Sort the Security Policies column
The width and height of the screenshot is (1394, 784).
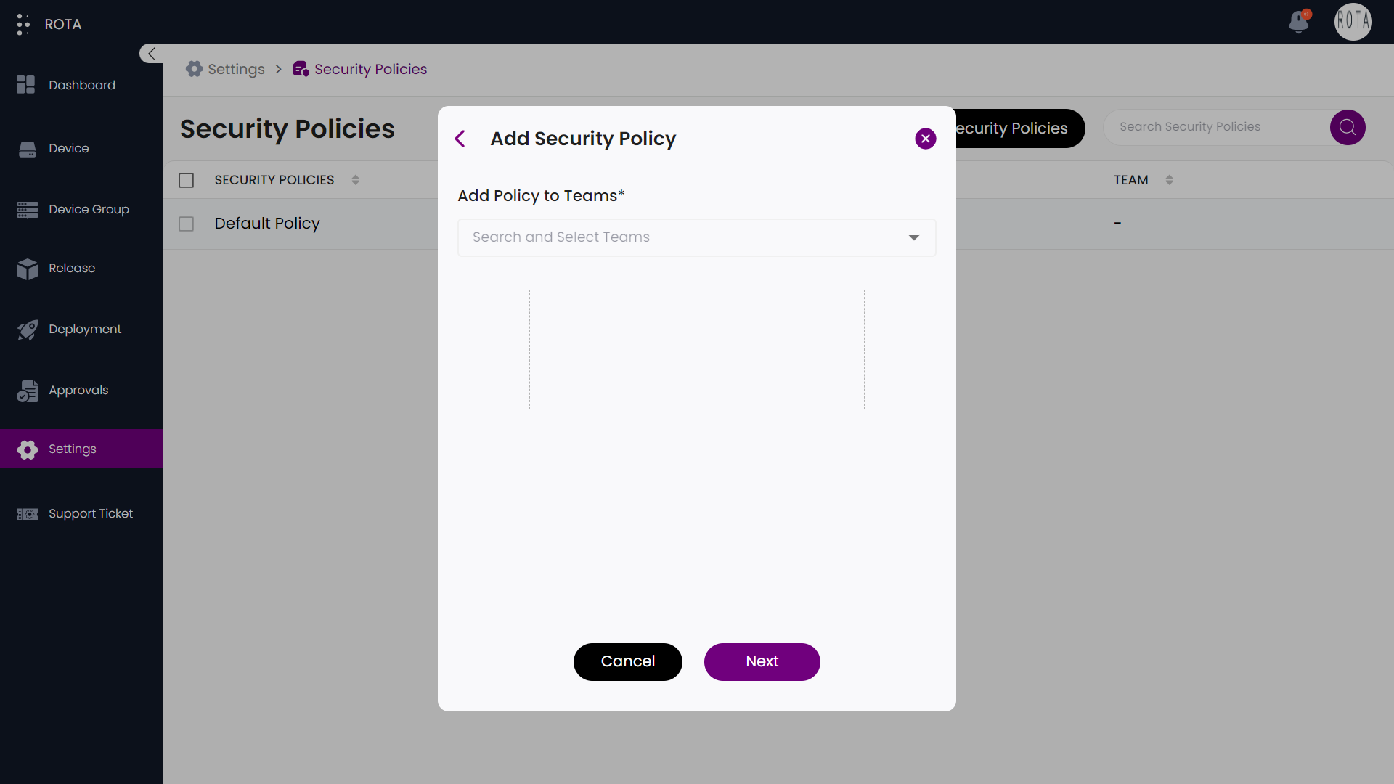click(x=354, y=180)
